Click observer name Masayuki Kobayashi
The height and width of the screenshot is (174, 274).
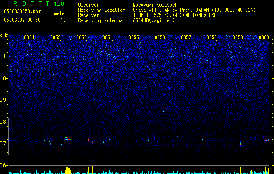(x=156, y=5)
